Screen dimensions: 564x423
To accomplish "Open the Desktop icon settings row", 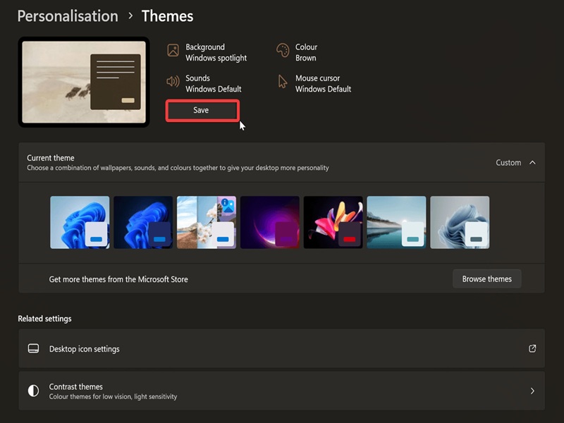I will [x=281, y=348].
